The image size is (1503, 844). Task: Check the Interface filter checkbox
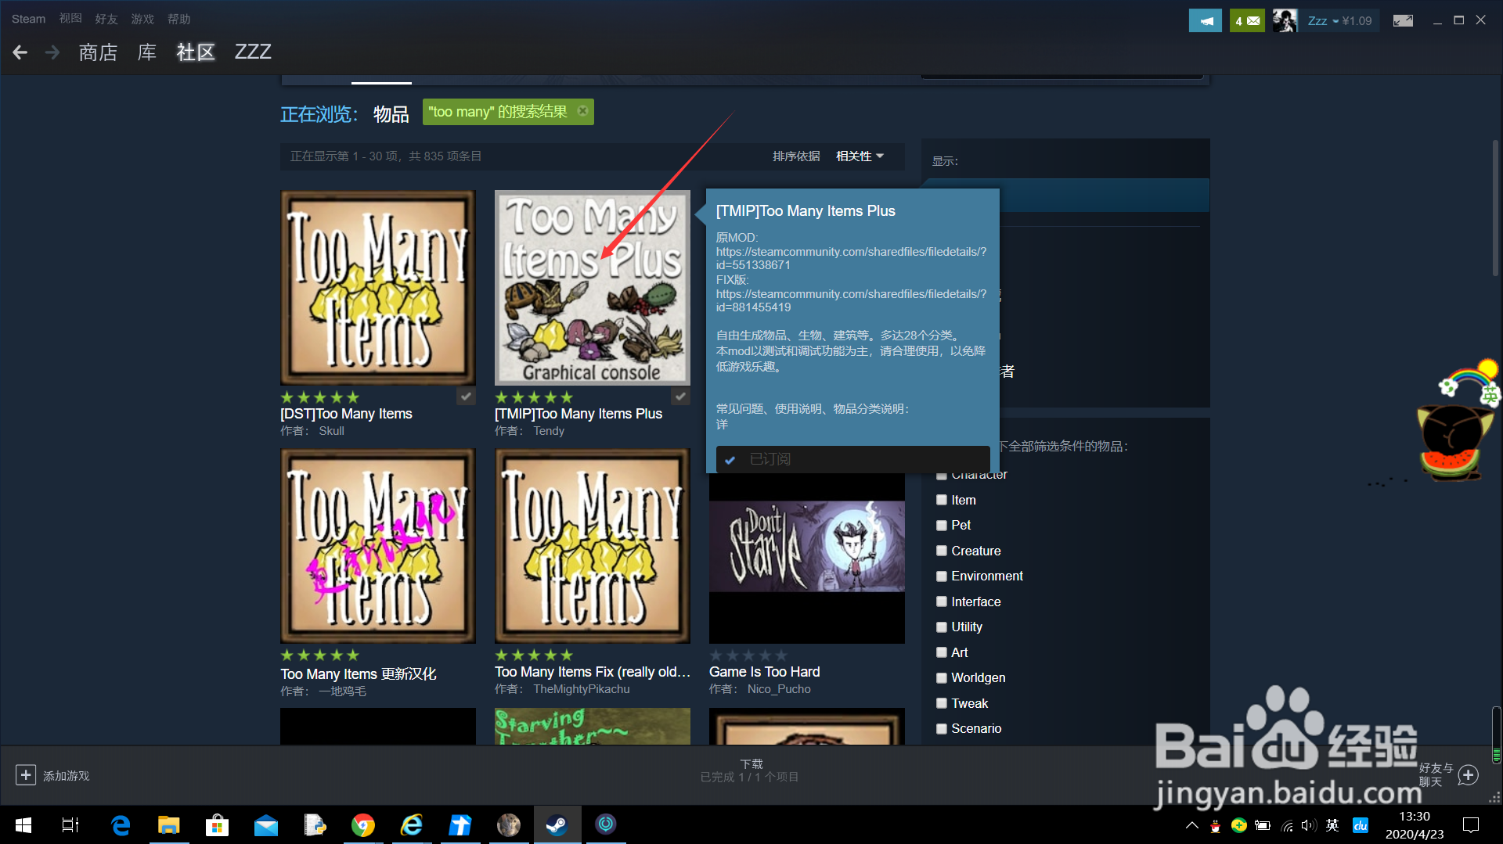(942, 602)
